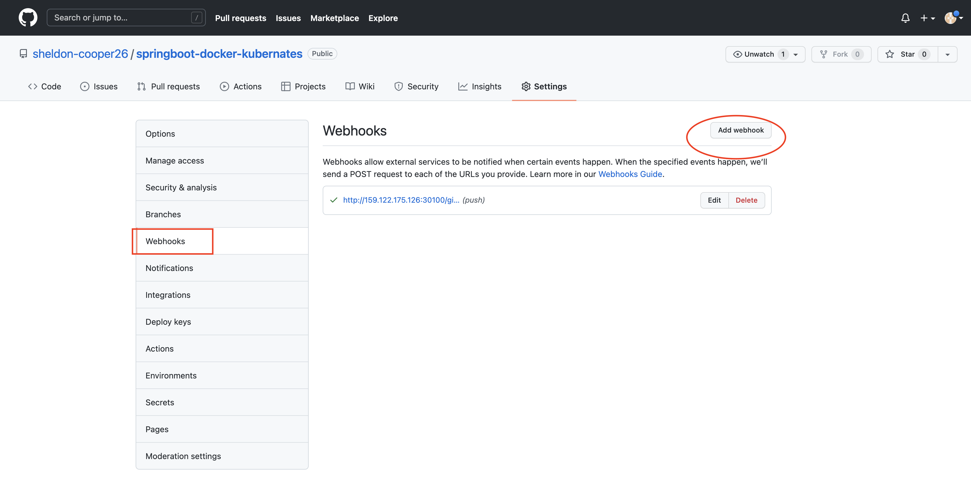
Task: Click the Projects table icon
Action: (x=286, y=86)
